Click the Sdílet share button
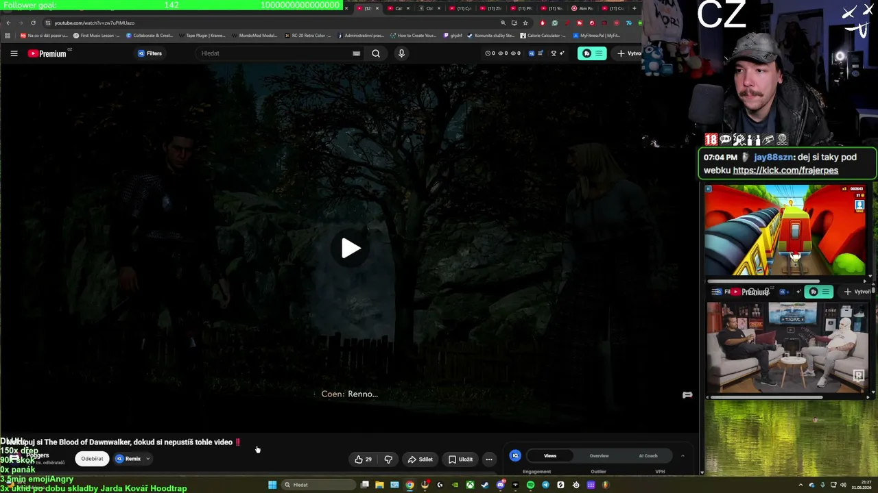 coord(420,459)
